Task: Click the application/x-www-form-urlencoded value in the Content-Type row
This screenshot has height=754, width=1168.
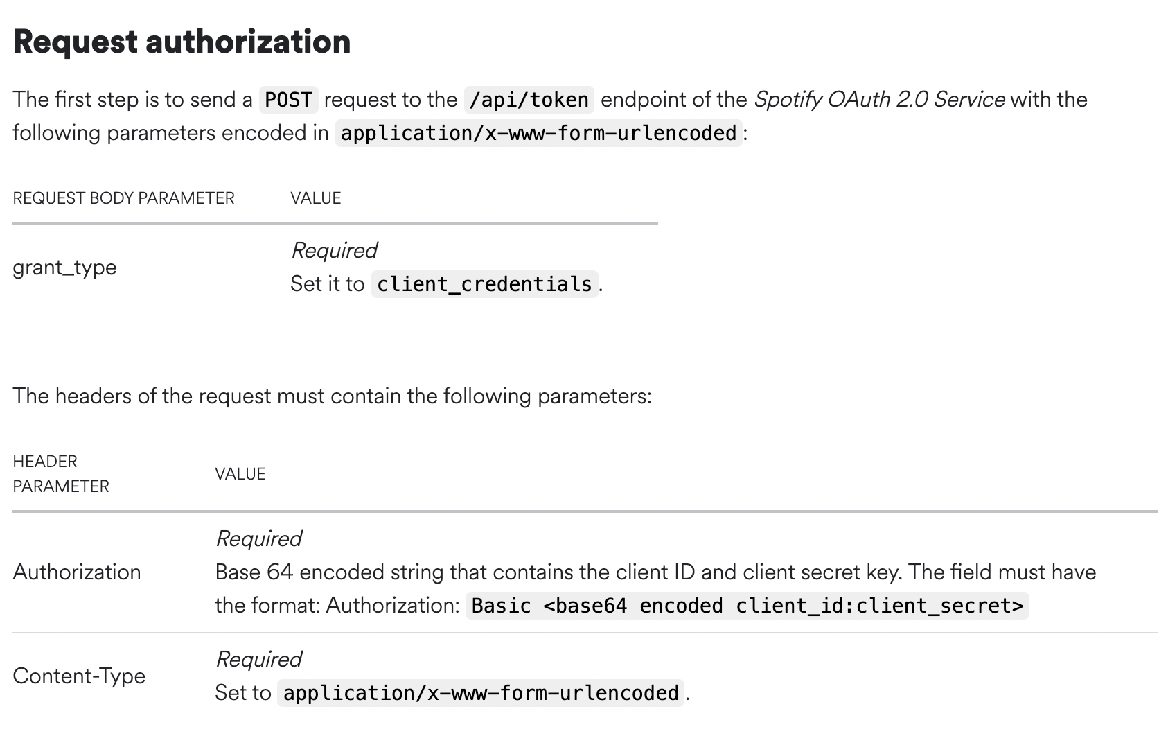Action: [x=481, y=693]
